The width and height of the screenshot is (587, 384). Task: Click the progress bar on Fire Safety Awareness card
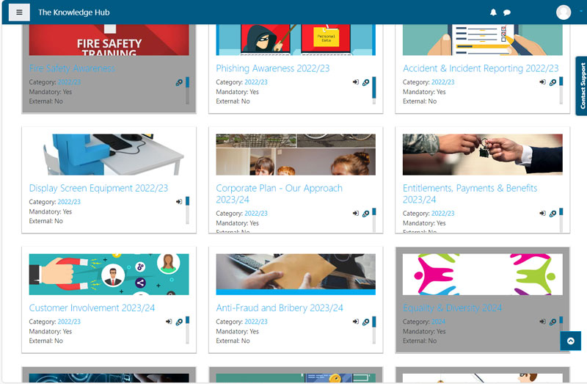coord(188,90)
